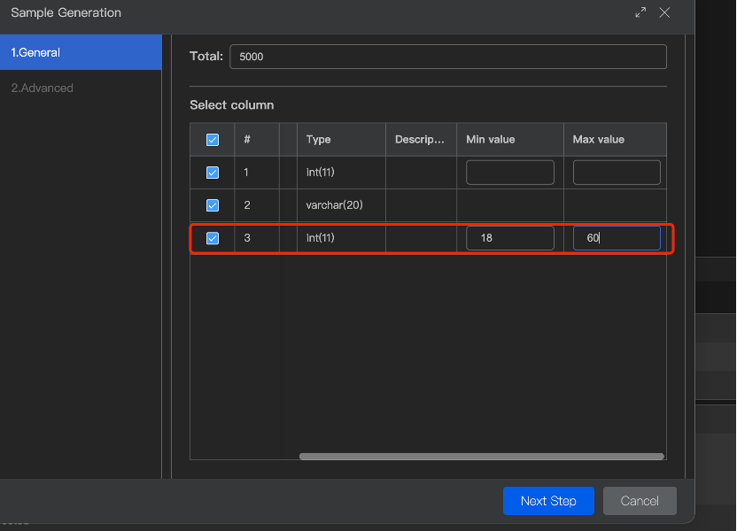The width and height of the screenshot is (737, 531).
Task: Click the truncated Description column header
Action: 420,140
